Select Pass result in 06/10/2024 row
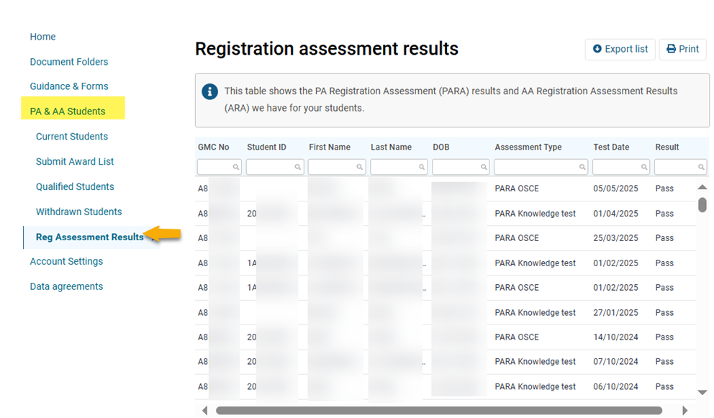The width and height of the screenshot is (714, 418). pyautogui.click(x=664, y=386)
